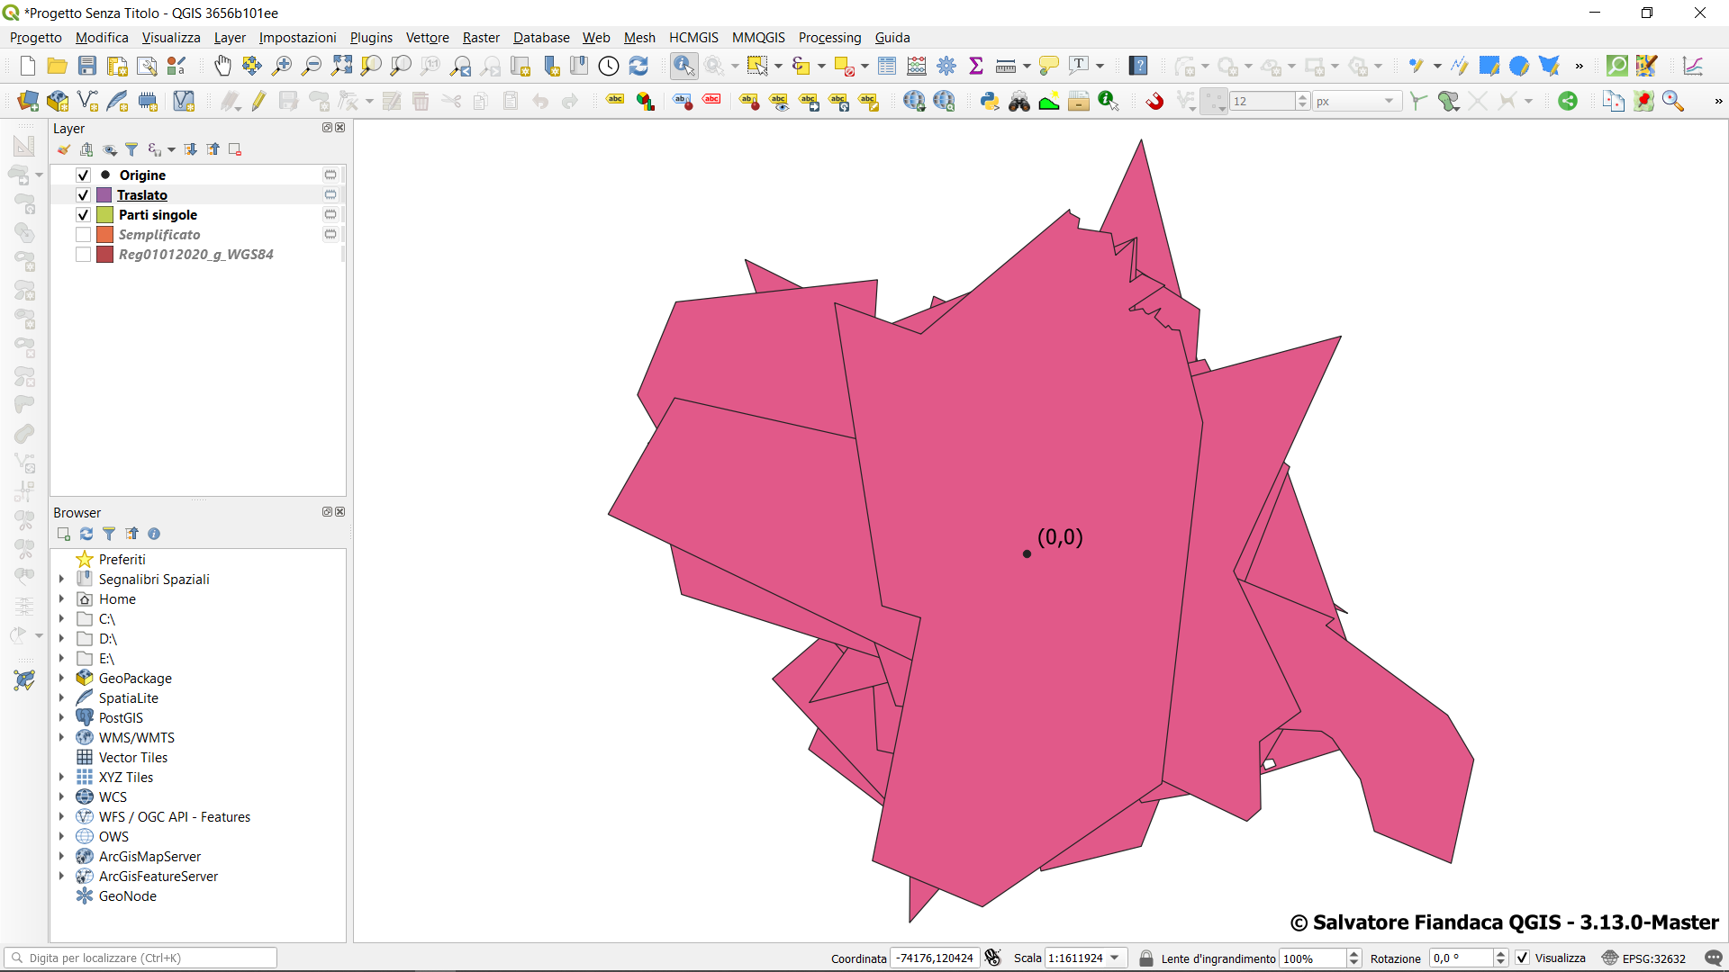The image size is (1729, 972).
Task: Open the Processing menu
Action: [x=829, y=38]
